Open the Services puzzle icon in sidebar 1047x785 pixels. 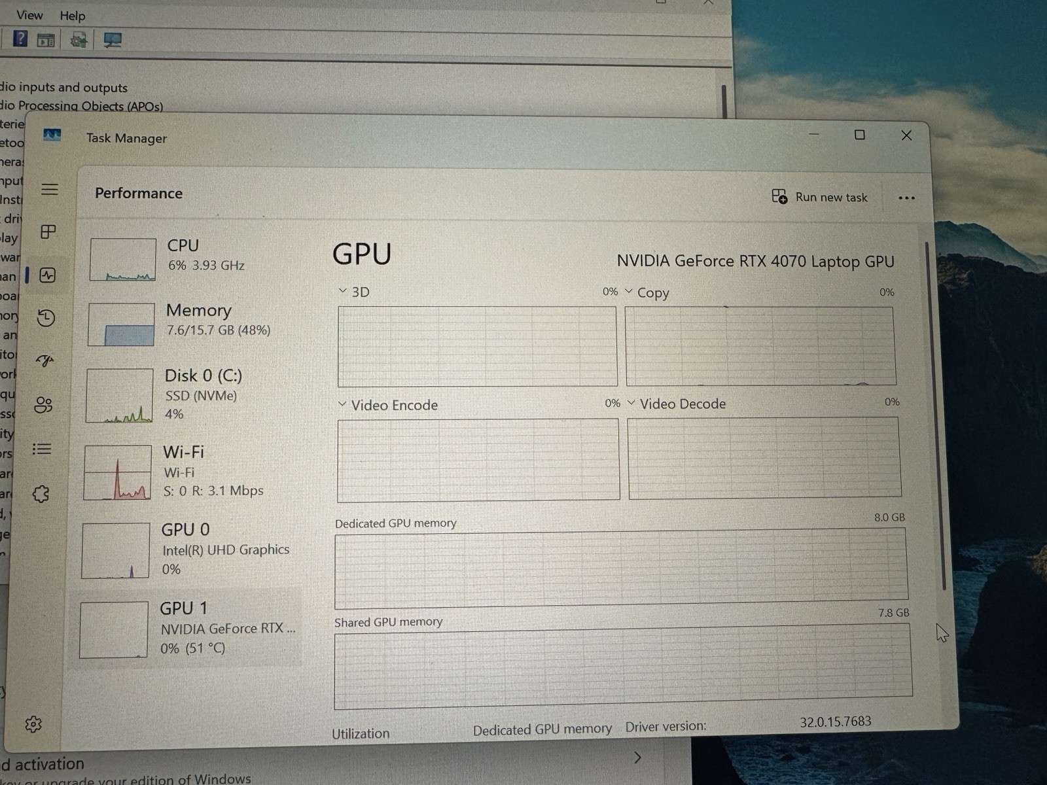tap(41, 494)
